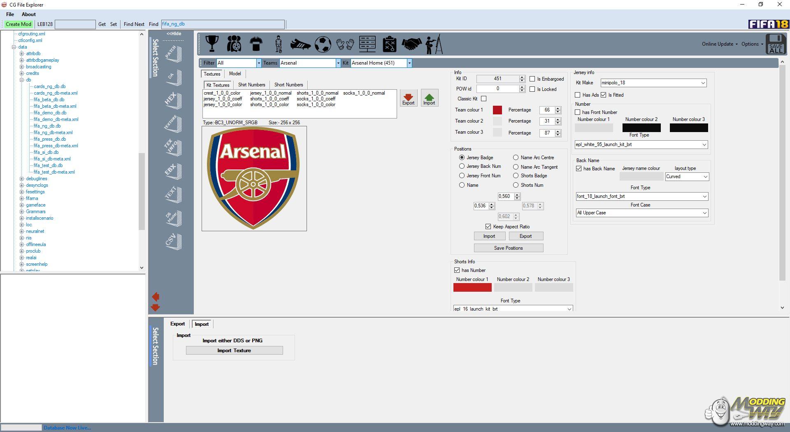Open the handshake transfers icon

click(412, 44)
